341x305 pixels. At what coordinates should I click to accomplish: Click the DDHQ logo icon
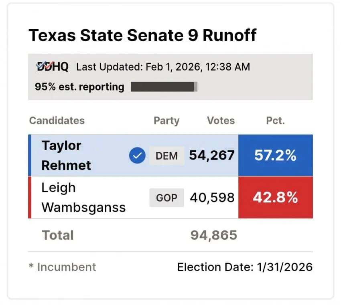click(52, 67)
